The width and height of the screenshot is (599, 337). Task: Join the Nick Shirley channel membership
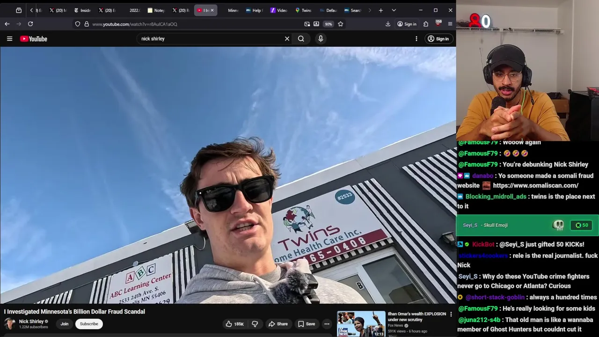pyautogui.click(x=65, y=324)
